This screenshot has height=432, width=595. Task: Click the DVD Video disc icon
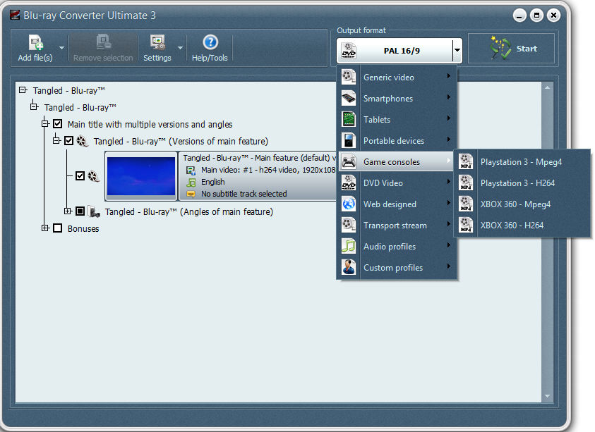pyautogui.click(x=349, y=183)
